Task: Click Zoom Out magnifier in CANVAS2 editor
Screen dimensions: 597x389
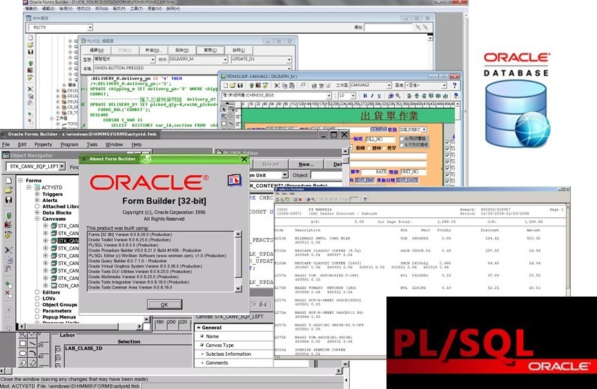Action: pos(398,96)
